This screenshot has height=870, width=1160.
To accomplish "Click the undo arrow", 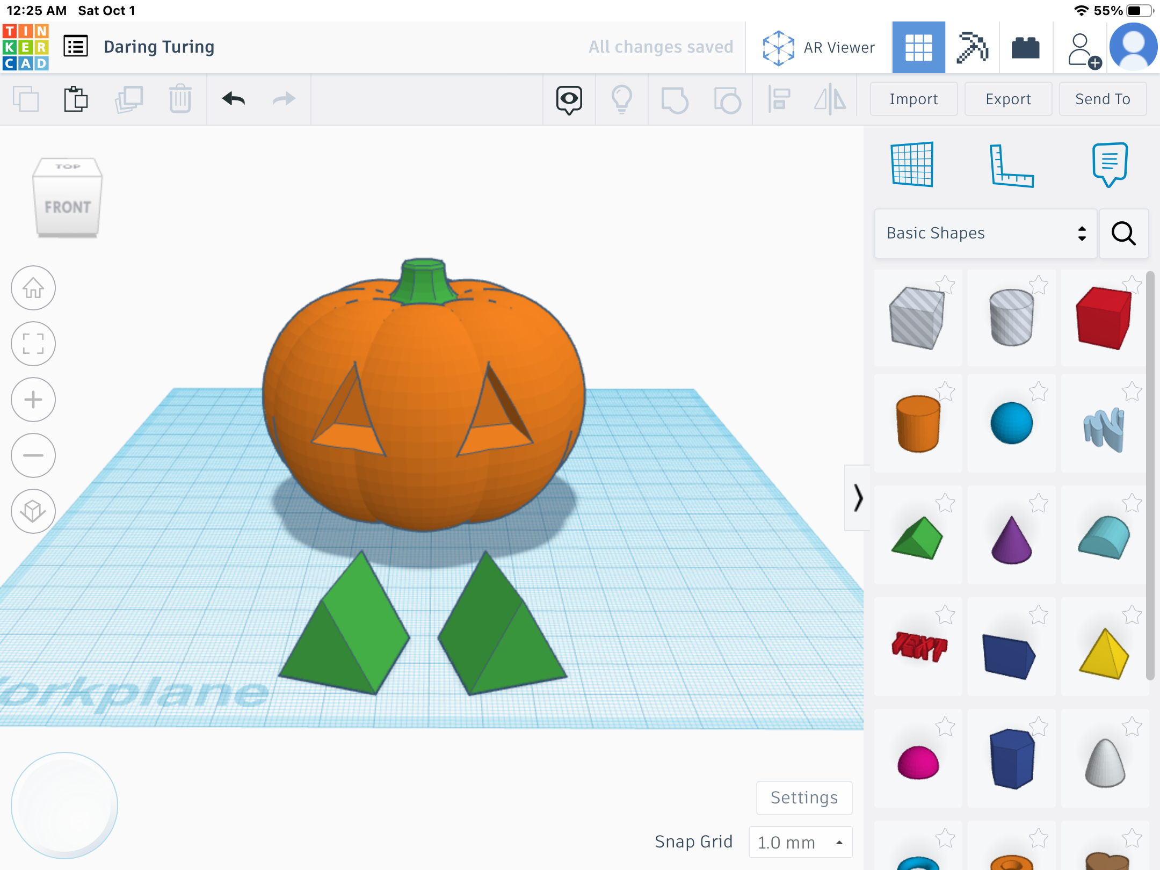I will tap(234, 99).
